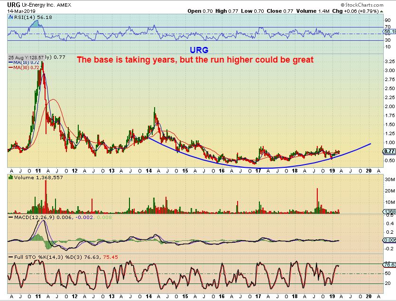Select the URG ticker symbol in the header
The width and height of the screenshot is (396, 301).
pos(14,5)
